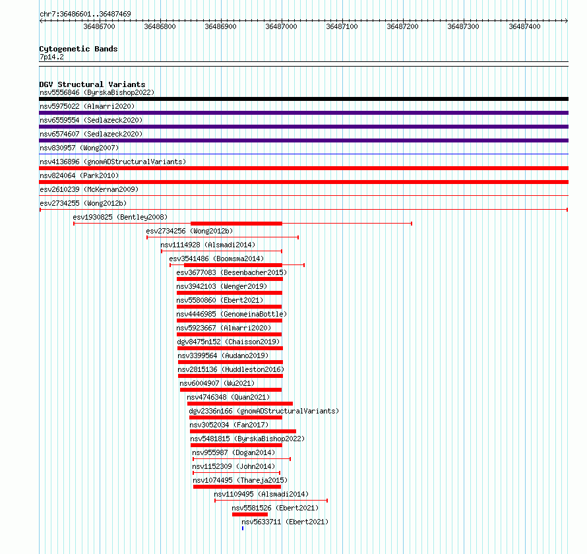Open nsv955987 (Dogan2014) label
This screenshot has height=554, width=587.
[233, 452]
